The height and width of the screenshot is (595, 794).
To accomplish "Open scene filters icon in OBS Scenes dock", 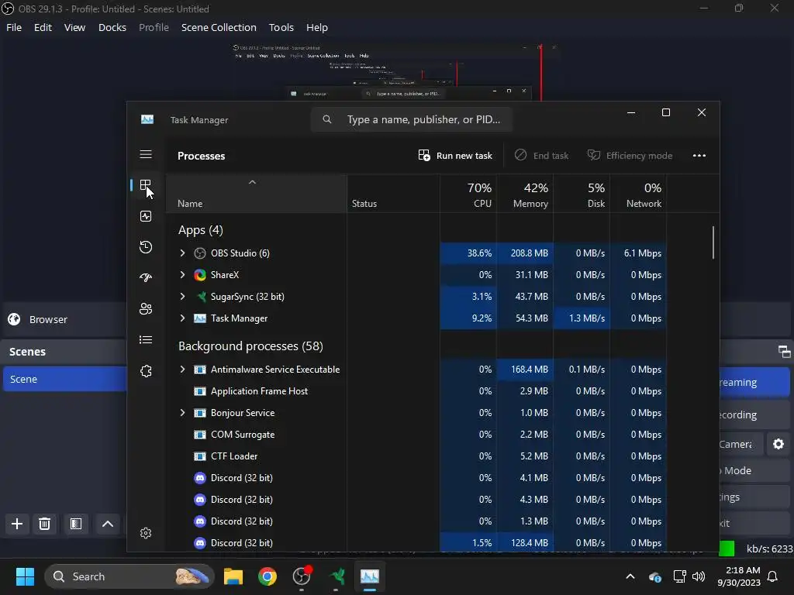I will coord(76,524).
